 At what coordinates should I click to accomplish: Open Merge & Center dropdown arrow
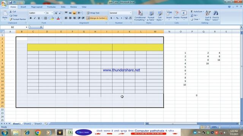point(106,18)
